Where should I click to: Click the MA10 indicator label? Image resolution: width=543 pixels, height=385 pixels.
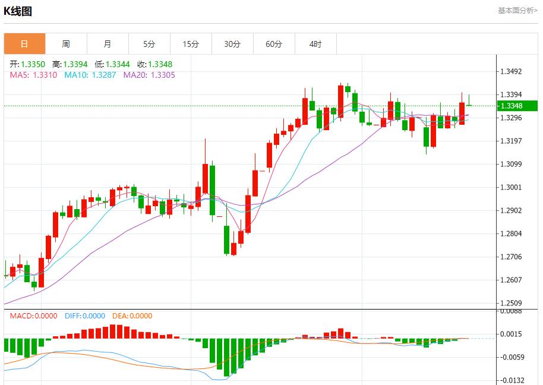tap(90, 75)
